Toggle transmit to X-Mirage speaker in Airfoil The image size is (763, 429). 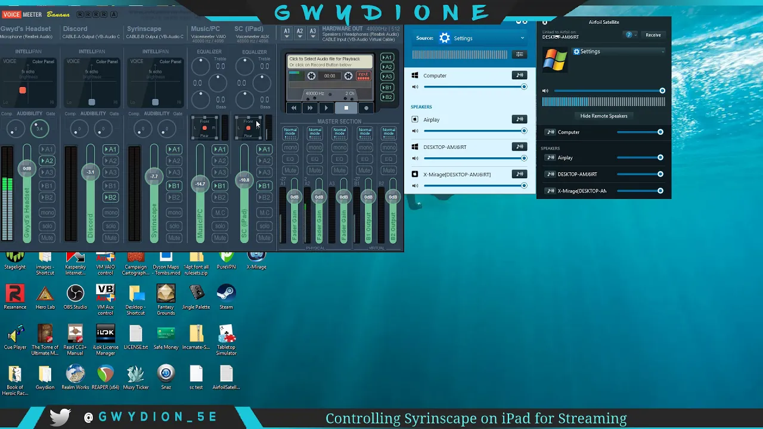[x=519, y=174]
